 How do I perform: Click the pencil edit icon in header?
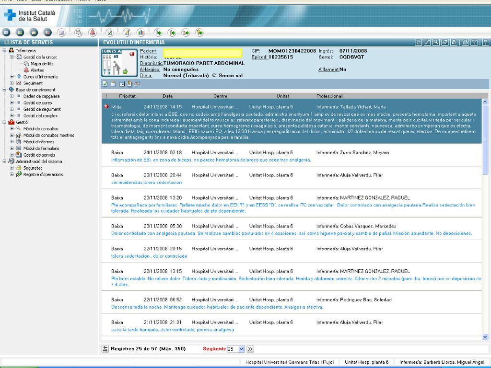tap(427, 42)
